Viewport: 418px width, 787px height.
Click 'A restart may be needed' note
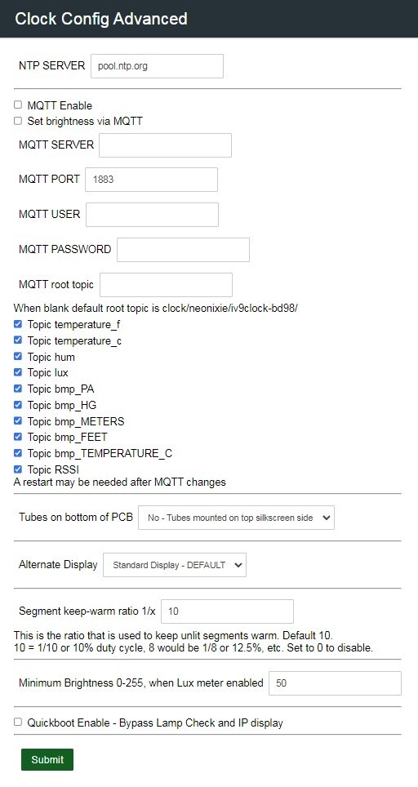(x=119, y=482)
